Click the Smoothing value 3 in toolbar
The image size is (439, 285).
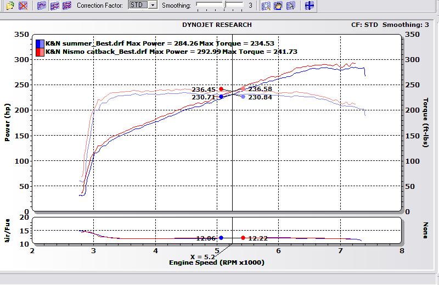250,5
